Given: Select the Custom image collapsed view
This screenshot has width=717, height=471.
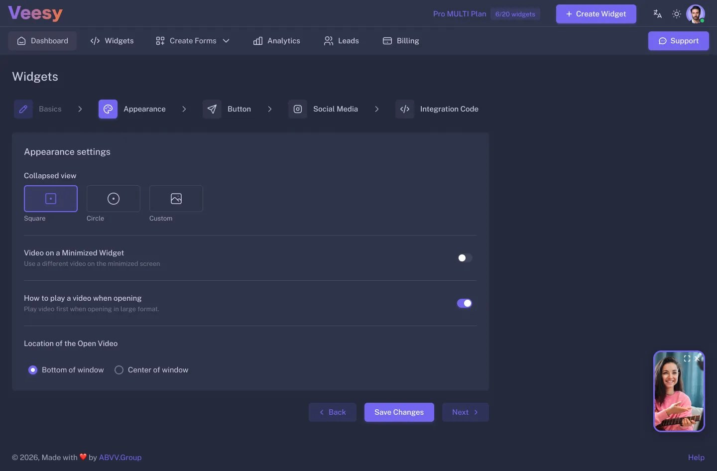Looking at the screenshot, I should [176, 199].
